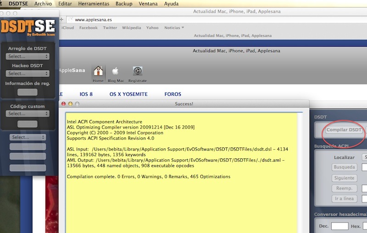367x233 pixels.
Task: Click the Reemp. button
Action: pos(345,188)
